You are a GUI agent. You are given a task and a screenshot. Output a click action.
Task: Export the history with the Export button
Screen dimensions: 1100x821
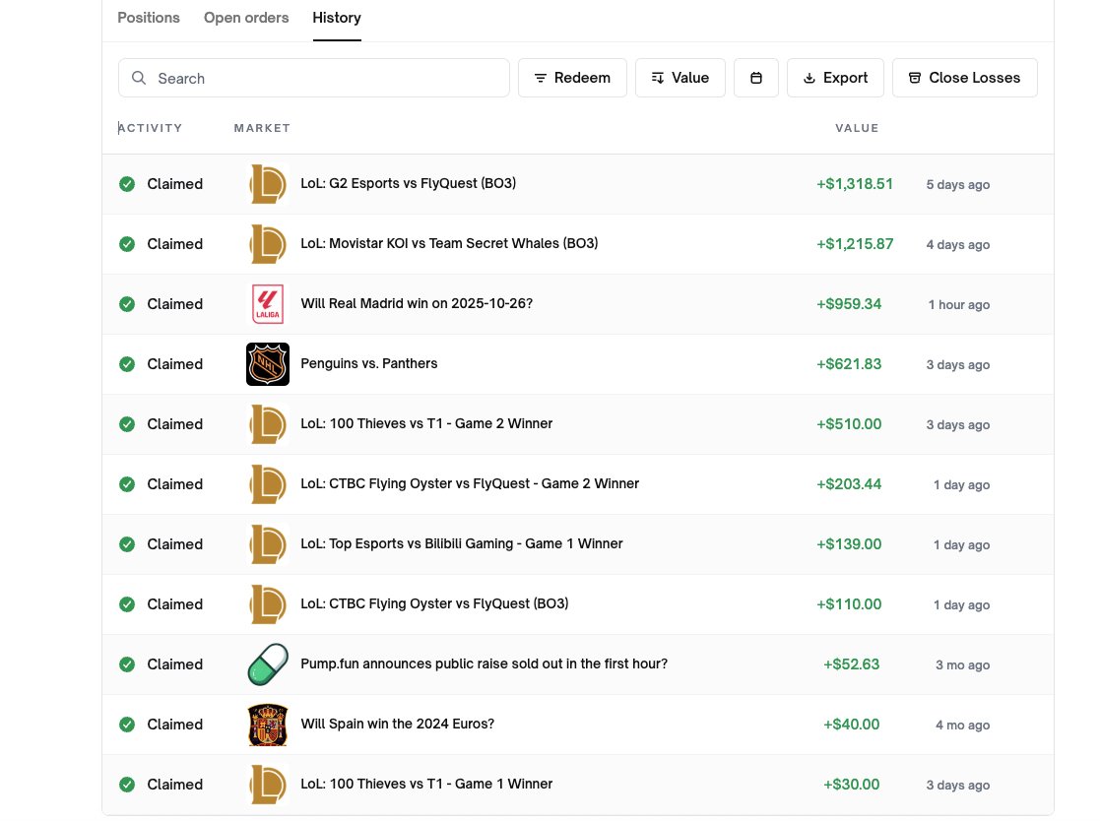[x=835, y=78]
